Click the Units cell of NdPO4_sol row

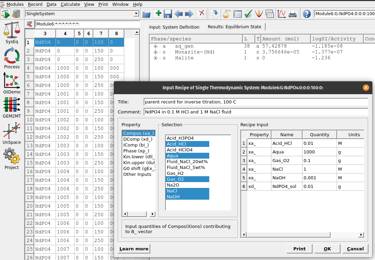pyautogui.click(x=350, y=187)
